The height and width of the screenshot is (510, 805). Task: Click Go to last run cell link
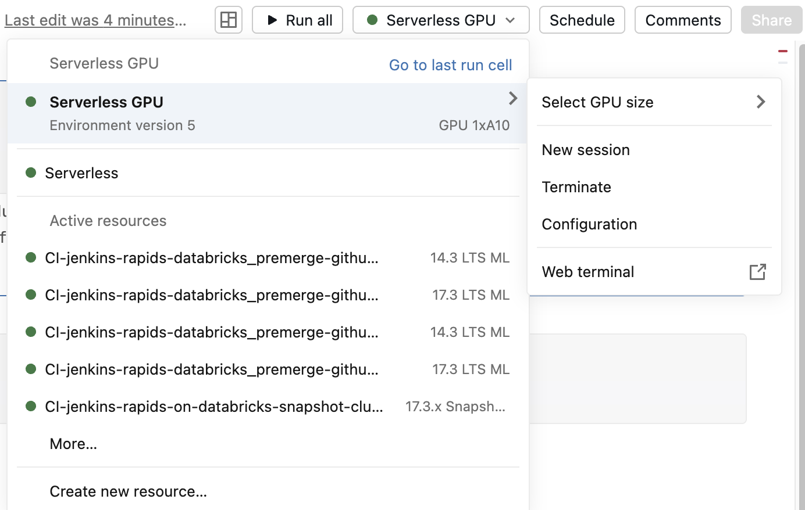[451, 65]
